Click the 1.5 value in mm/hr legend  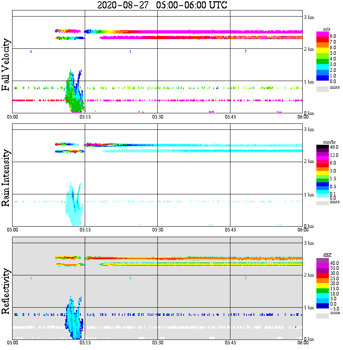(333, 178)
